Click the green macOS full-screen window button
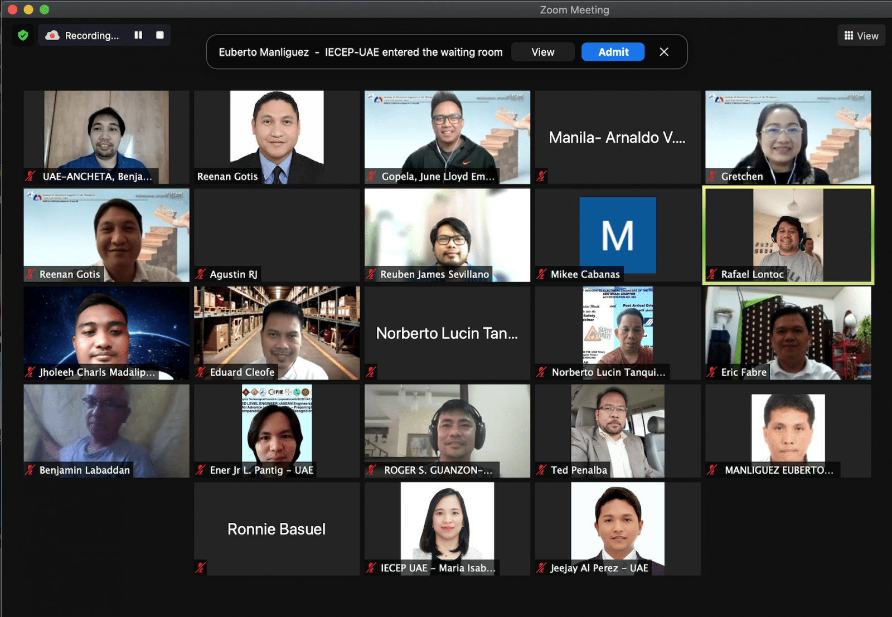Viewport: 892px width, 617px height. pos(45,9)
